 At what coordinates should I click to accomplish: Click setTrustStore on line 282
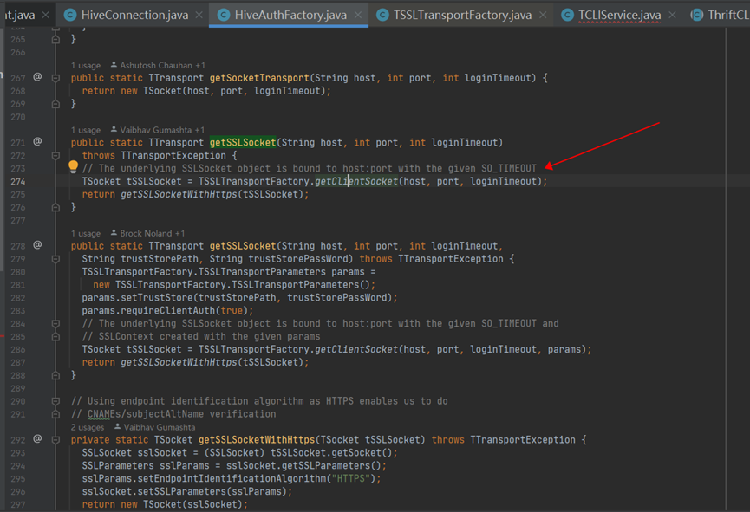coord(157,297)
